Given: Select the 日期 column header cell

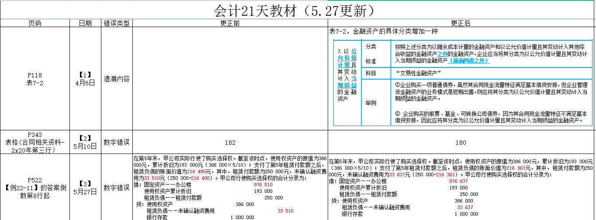Looking at the screenshot, I should [x=85, y=23].
